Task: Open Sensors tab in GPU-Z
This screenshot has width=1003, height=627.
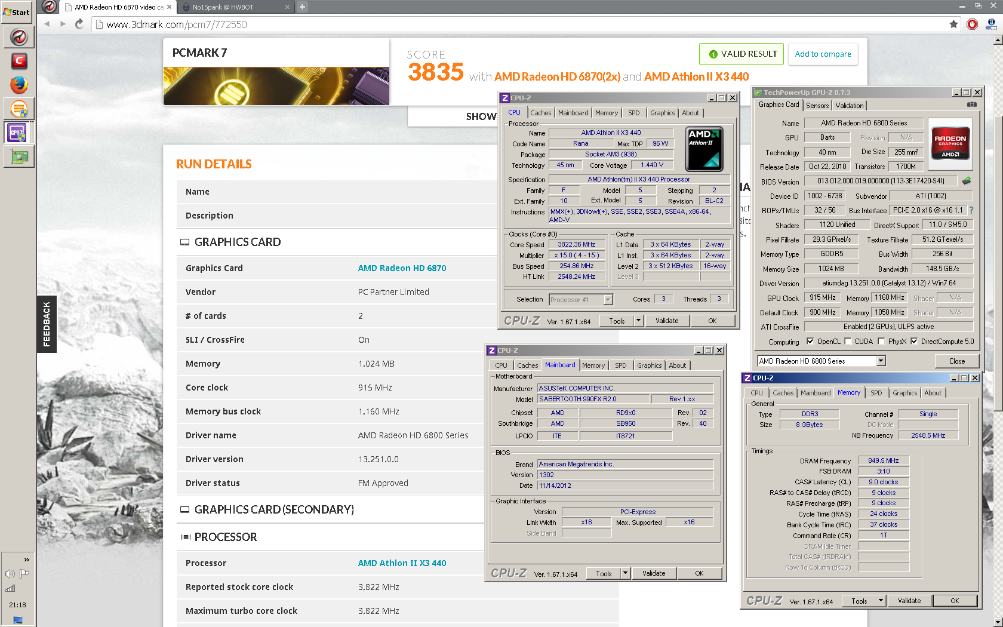Action: pyautogui.click(x=817, y=106)
